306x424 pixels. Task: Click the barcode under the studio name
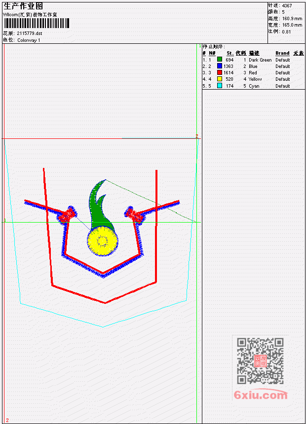click(x=37, y=23)
